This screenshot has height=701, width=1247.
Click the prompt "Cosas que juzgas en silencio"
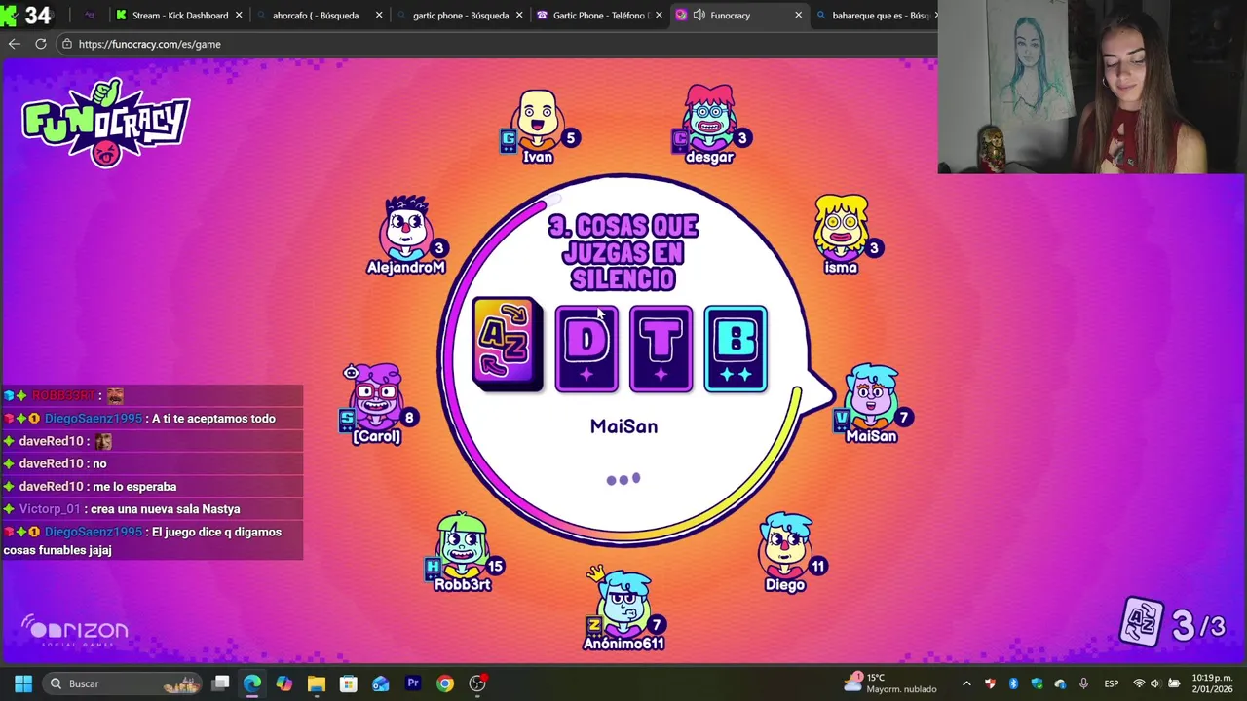(623, 253)
